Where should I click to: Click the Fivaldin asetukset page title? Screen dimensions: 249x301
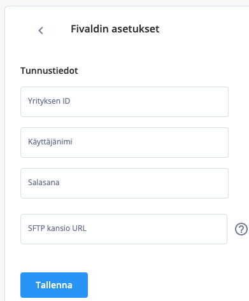115,29
